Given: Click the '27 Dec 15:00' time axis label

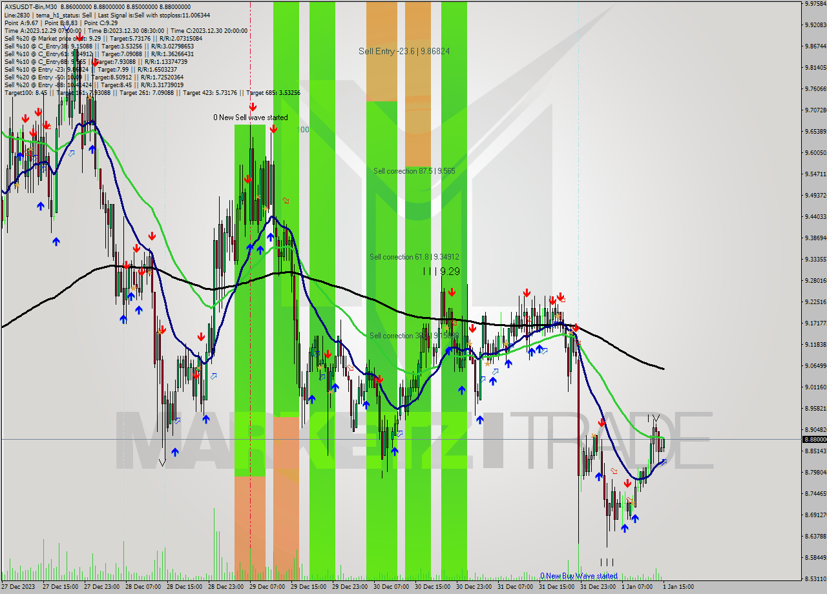Looking at the screenshot, I should (60, 587).
